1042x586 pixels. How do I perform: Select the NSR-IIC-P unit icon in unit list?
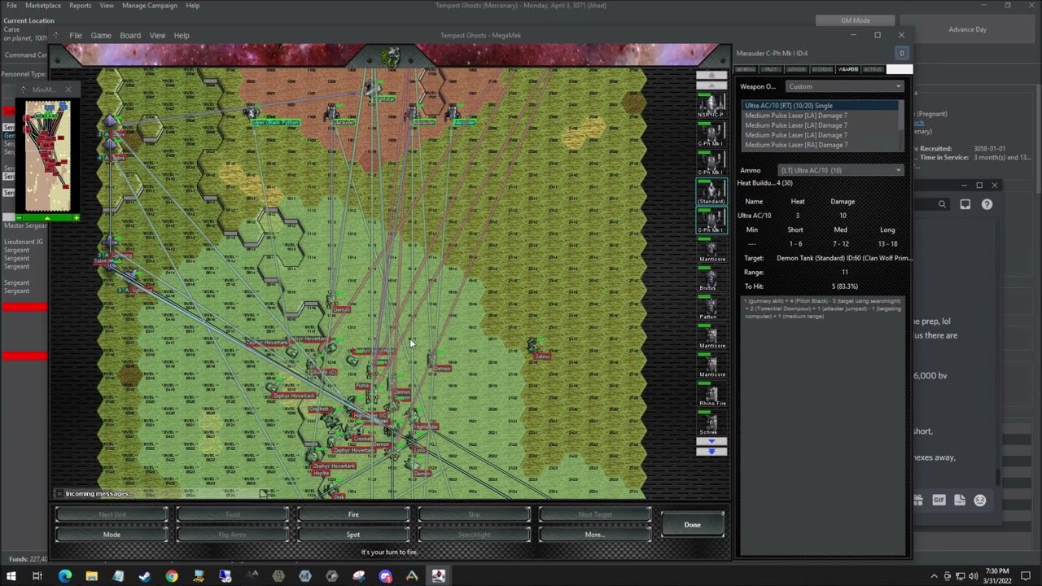pyautogui.click(x=711, y=105)
